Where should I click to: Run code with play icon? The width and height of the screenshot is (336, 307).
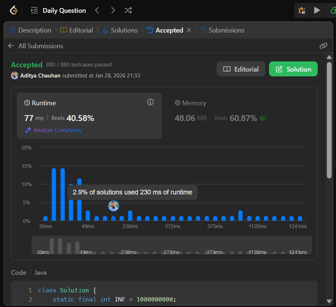click(317, 10)
